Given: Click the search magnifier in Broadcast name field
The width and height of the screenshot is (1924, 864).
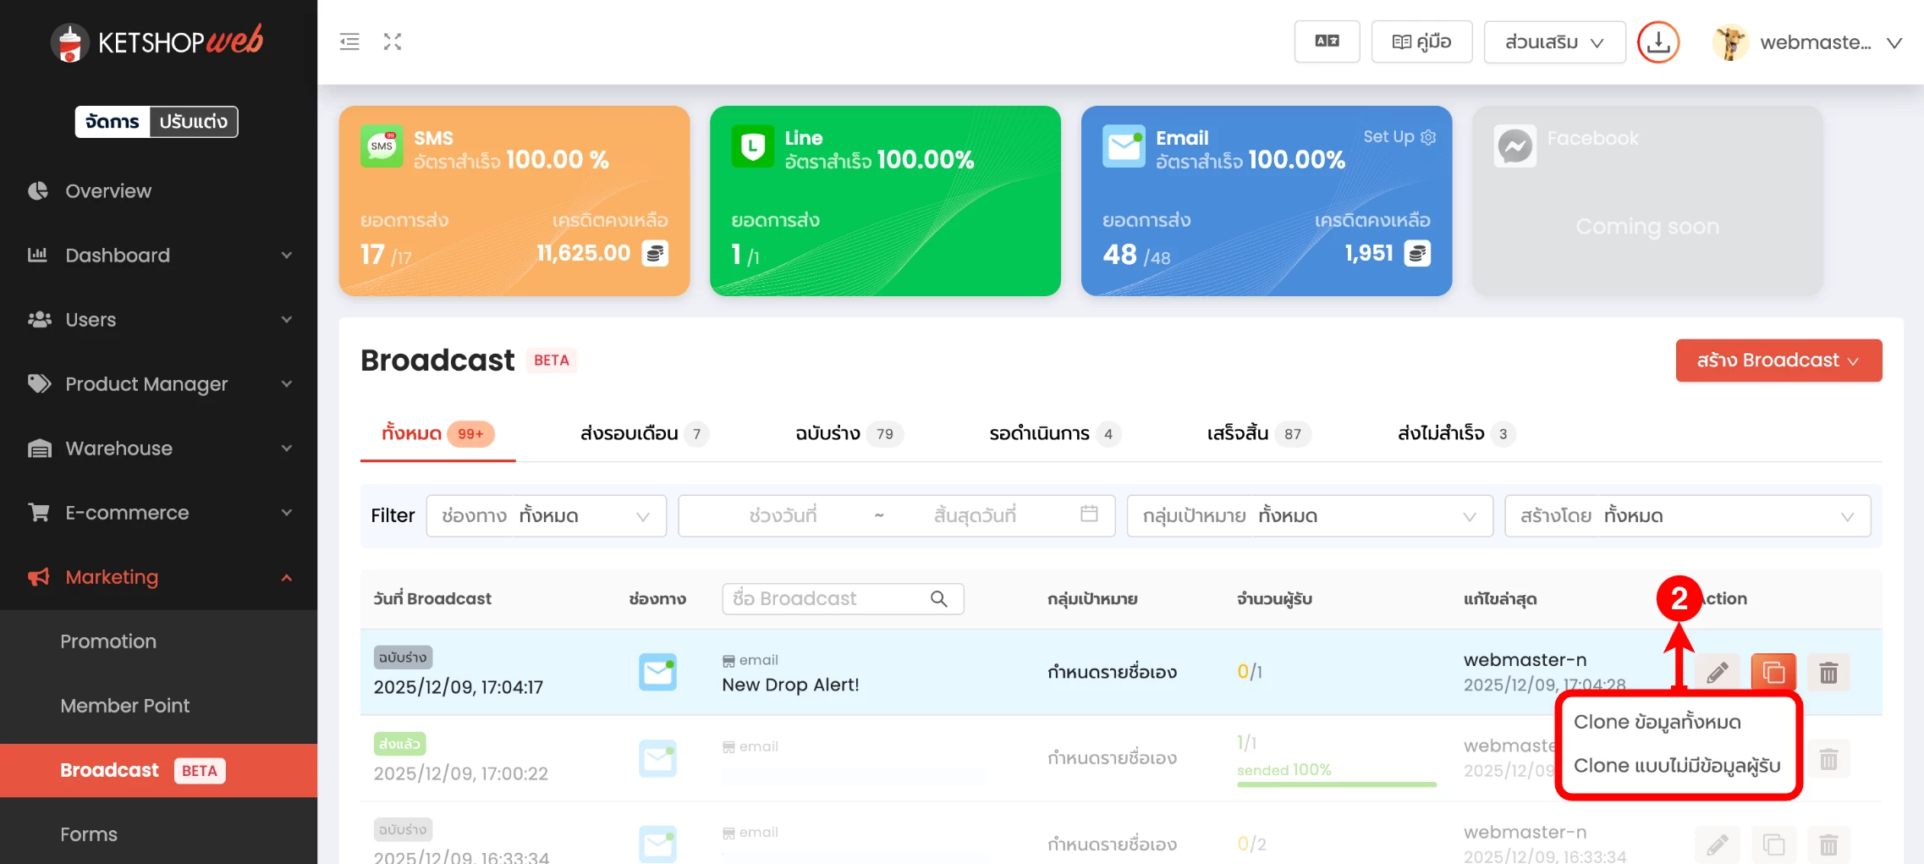Looking at the screenshot, I should [938, 599].
